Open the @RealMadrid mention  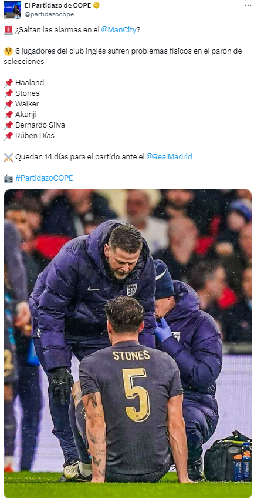(169, 156)
